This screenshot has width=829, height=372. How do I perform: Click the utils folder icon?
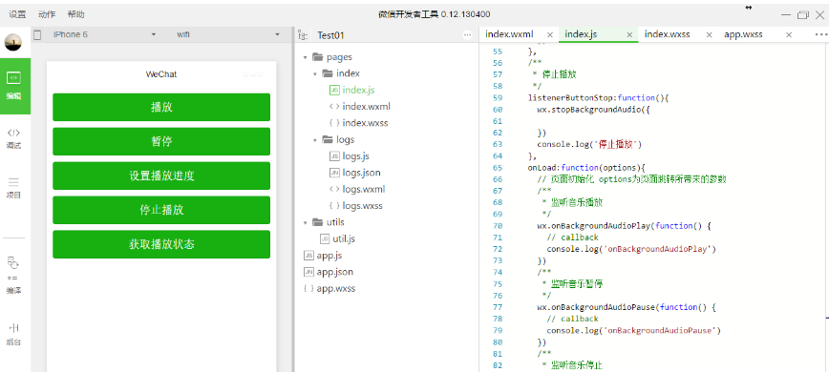coord(318,222)
